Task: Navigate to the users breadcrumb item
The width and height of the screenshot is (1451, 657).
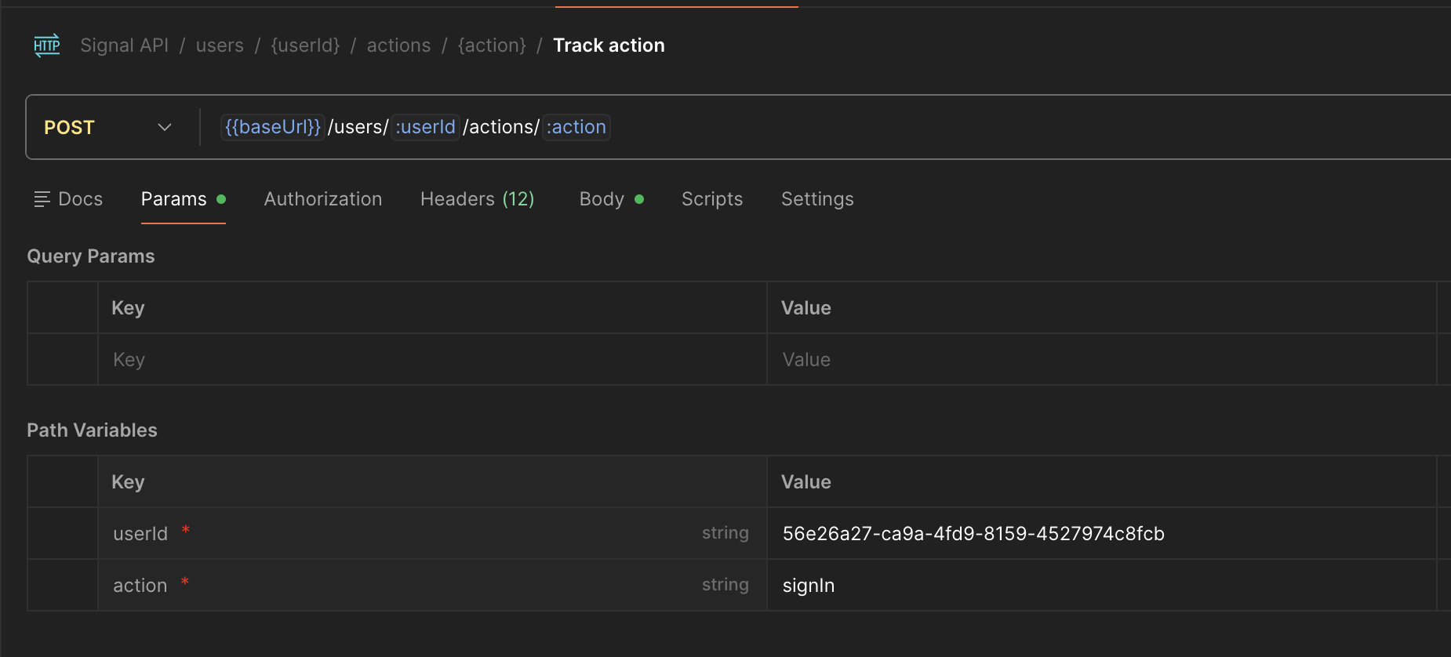Action: click(220, 45)
